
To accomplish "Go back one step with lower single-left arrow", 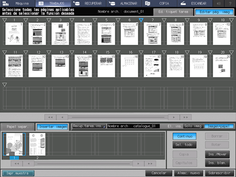I will [29, 164].
